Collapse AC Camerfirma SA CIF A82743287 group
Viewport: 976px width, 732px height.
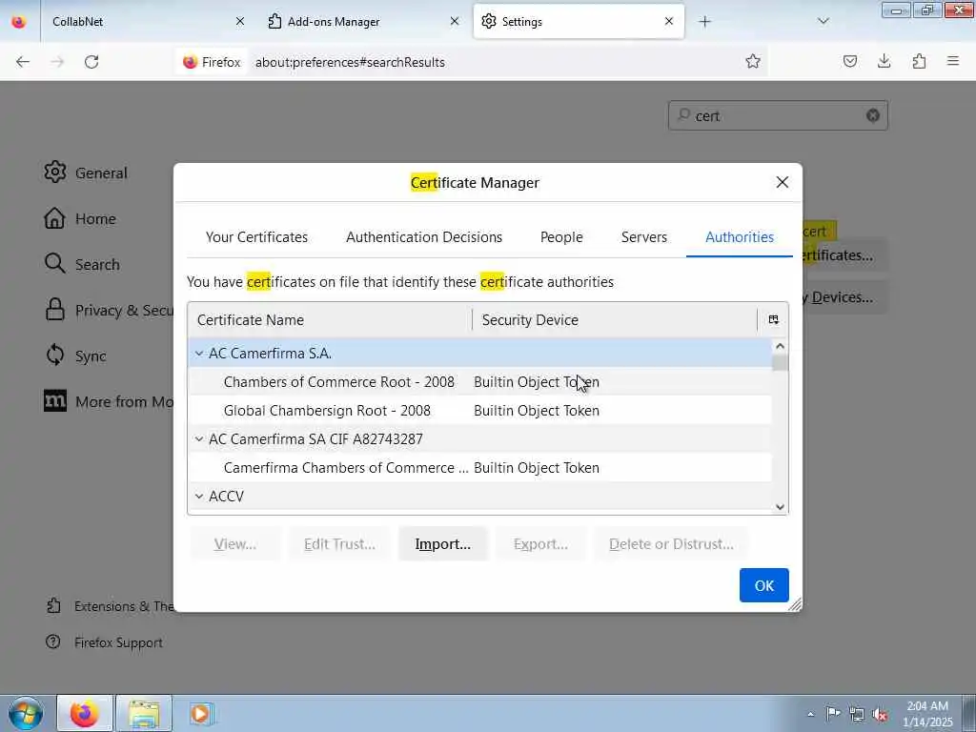point(198,439)
